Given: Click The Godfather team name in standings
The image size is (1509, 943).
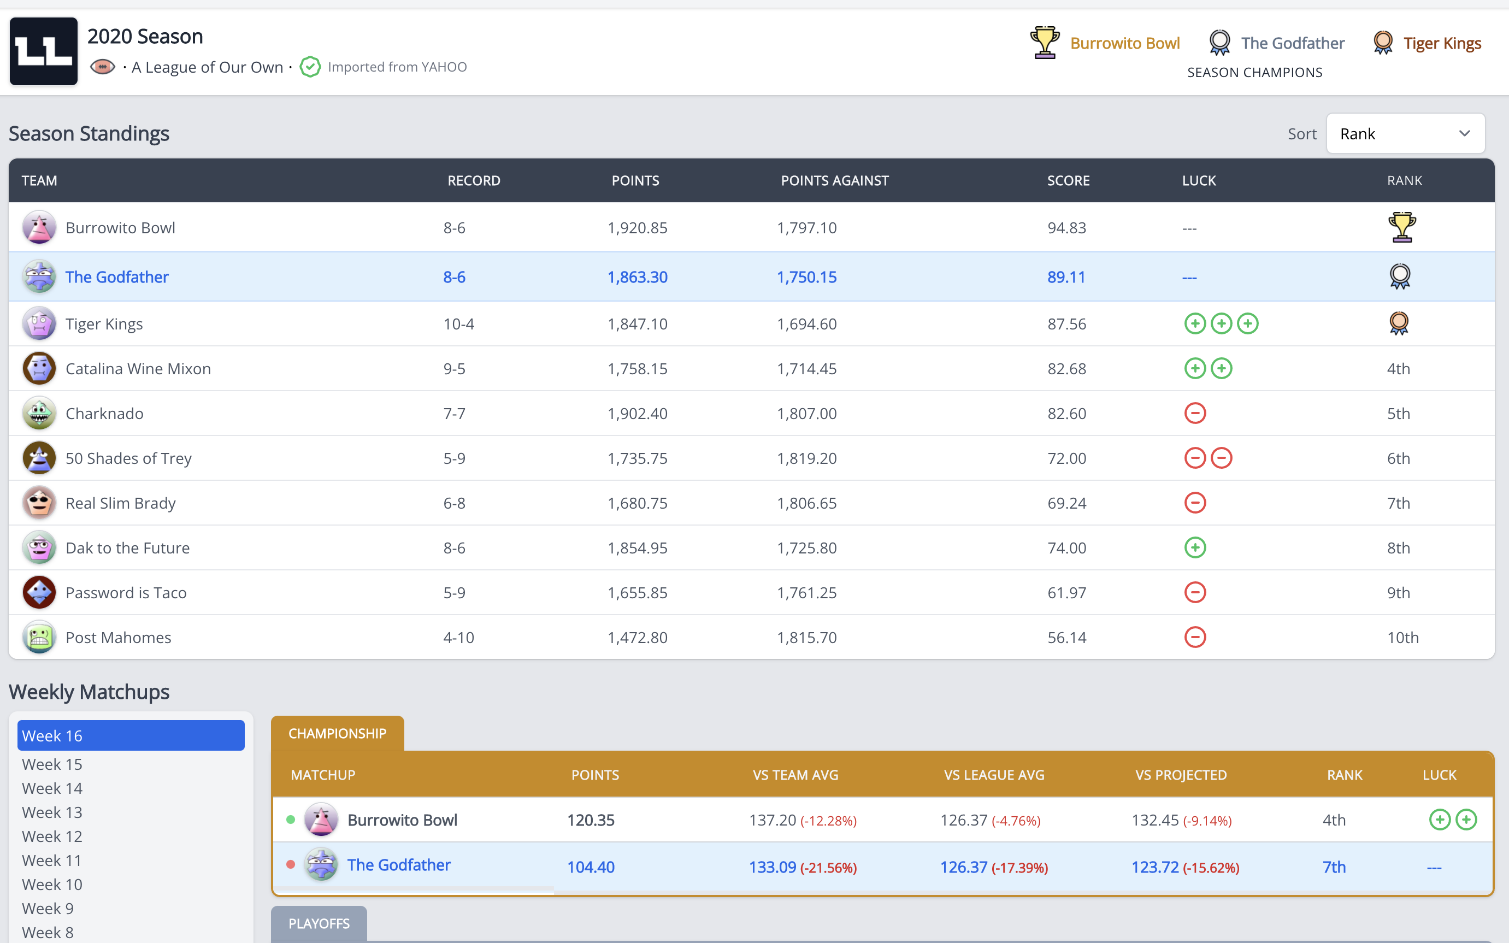Looking at the screenshot, I should coord(116,277).
